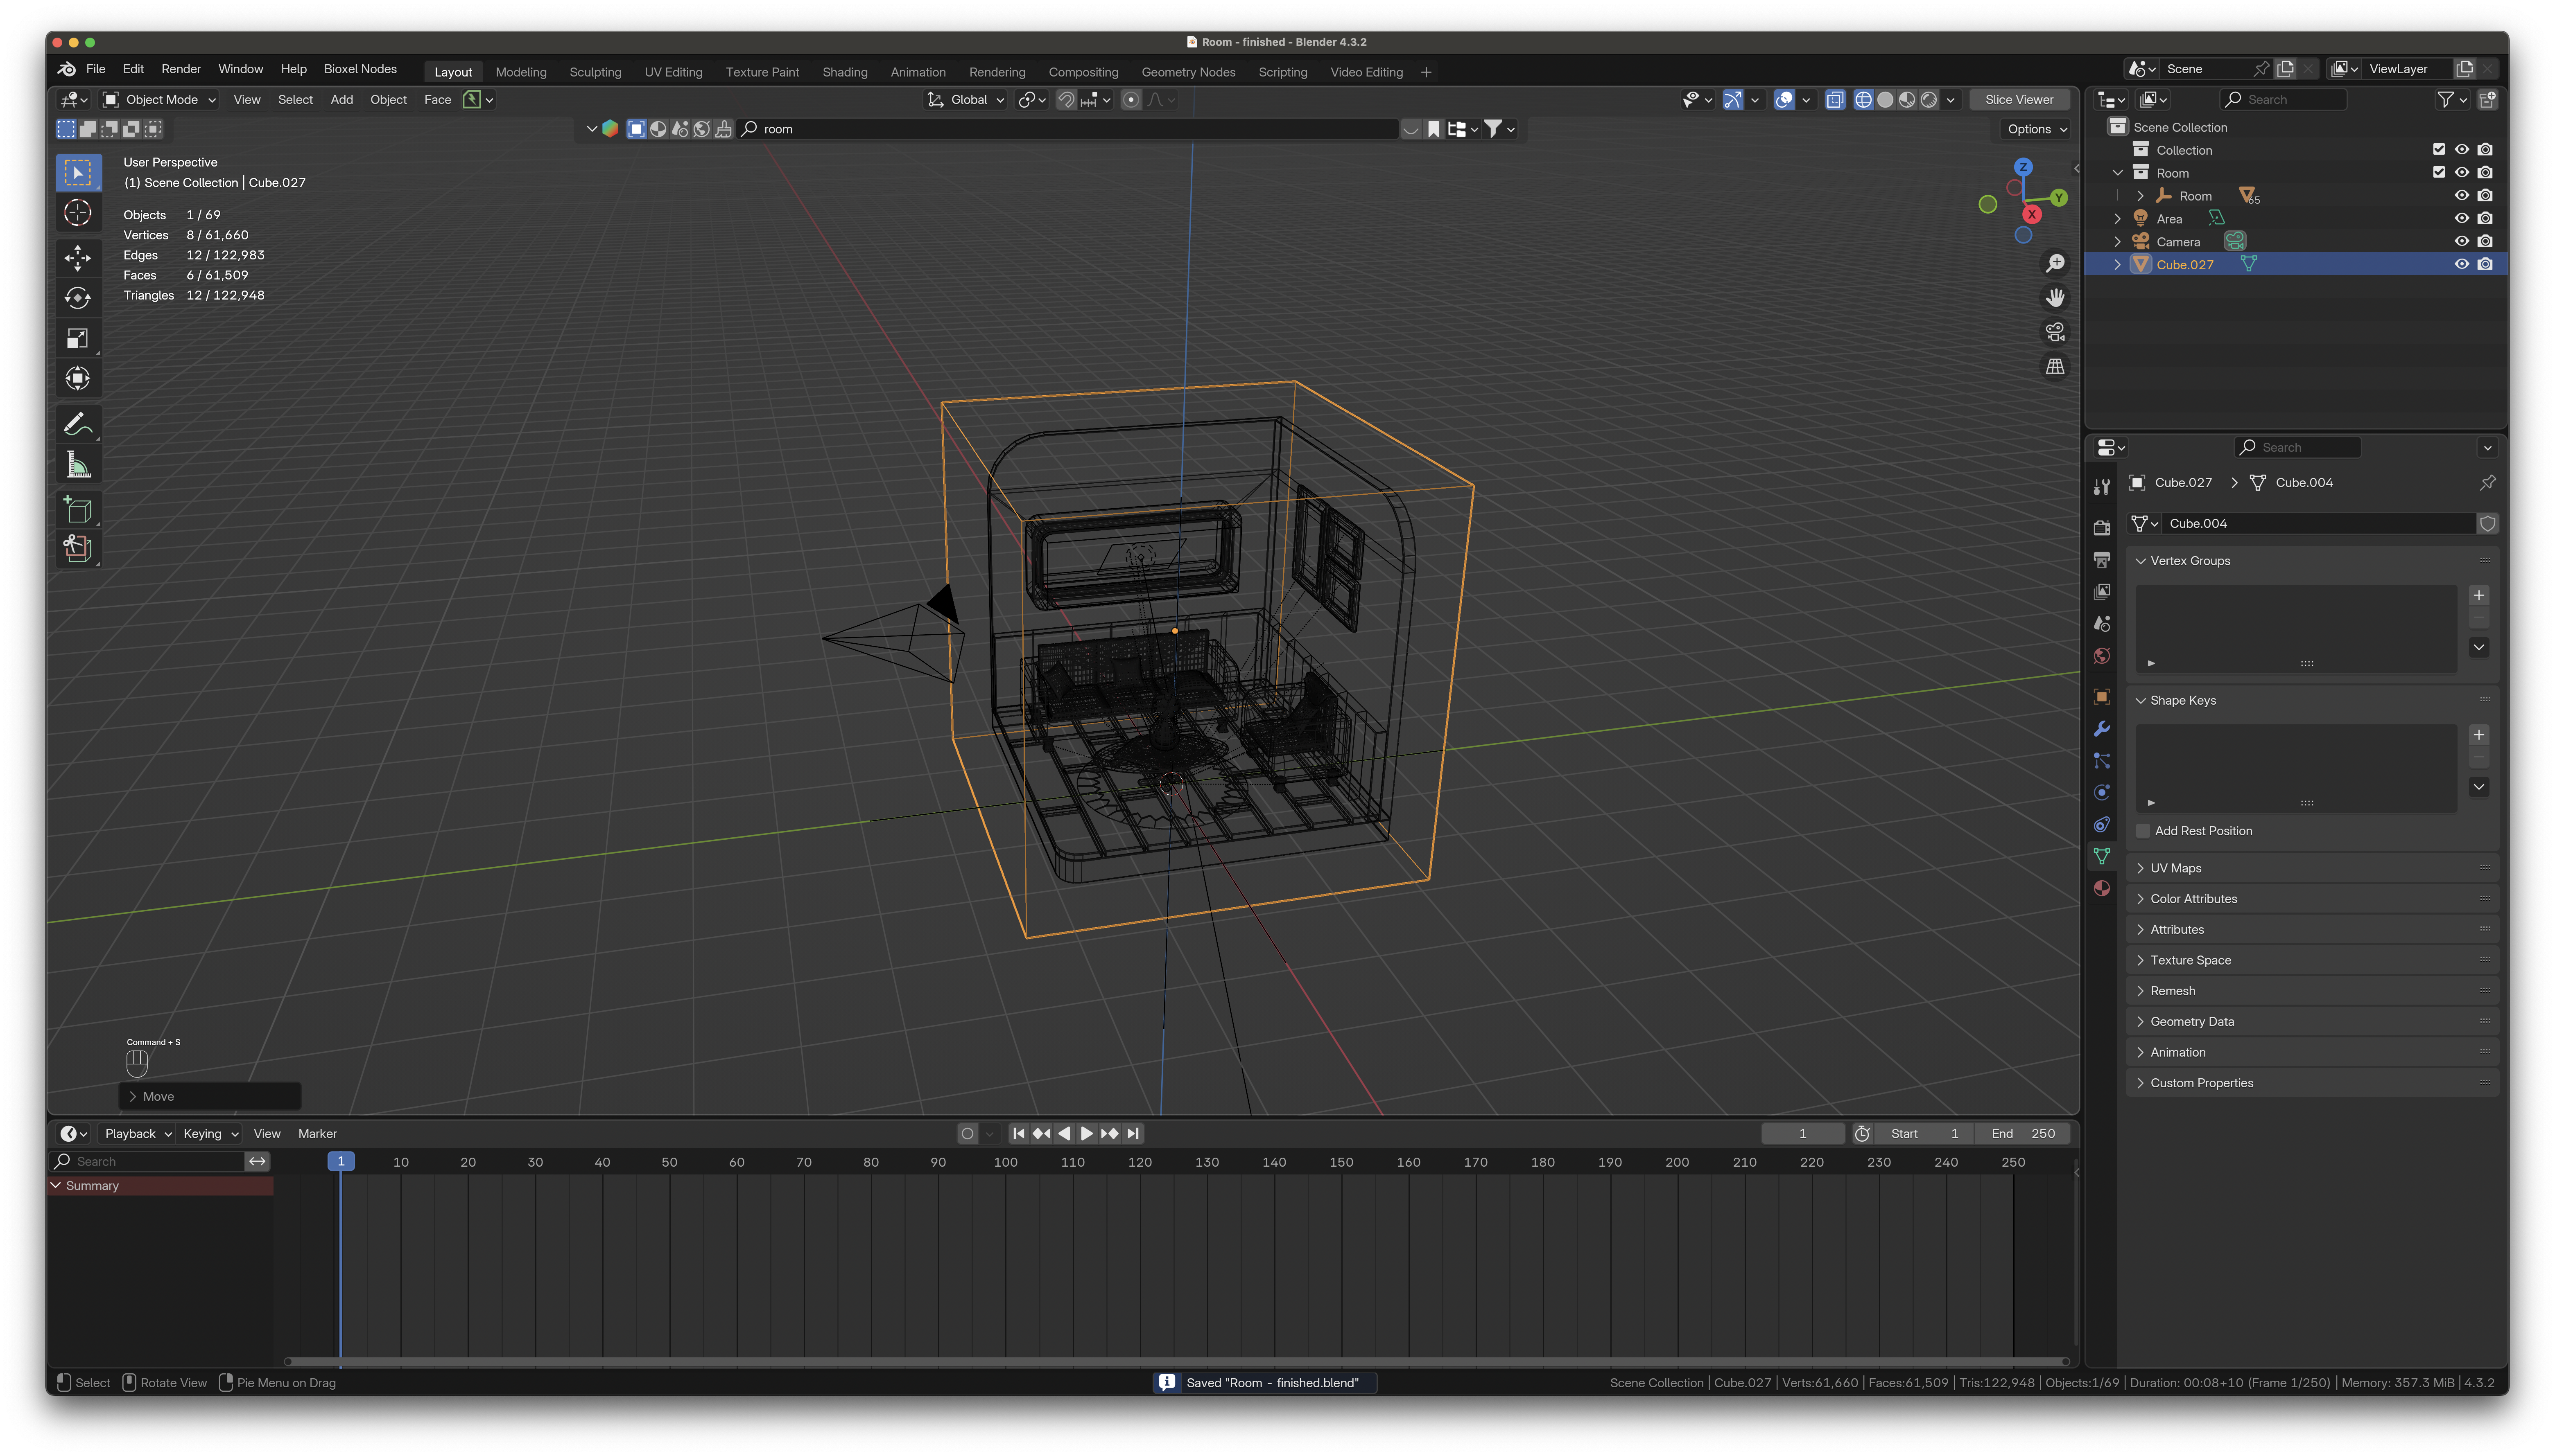2555x1456 pixels.
Task: Play the animation forward
Action: pyautogui.click(x=1086, y=1134)
